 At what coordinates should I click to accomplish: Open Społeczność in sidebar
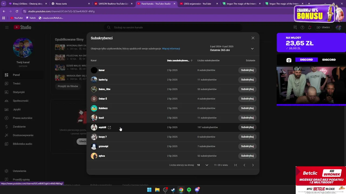(23, 101)
